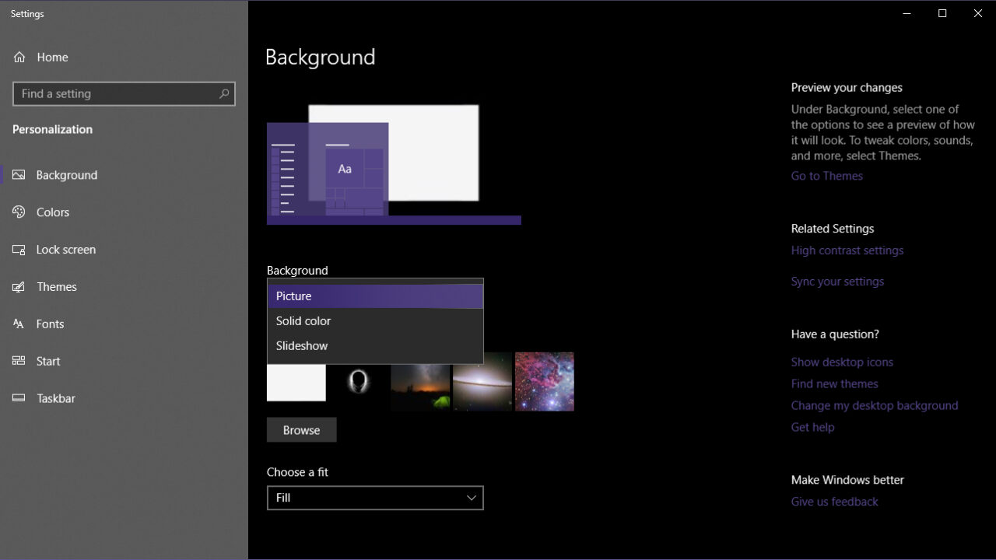The width and height of the screenshot is (996, 560).
Task: Click the Find a setting search box
Action: [x=117, y=93]
